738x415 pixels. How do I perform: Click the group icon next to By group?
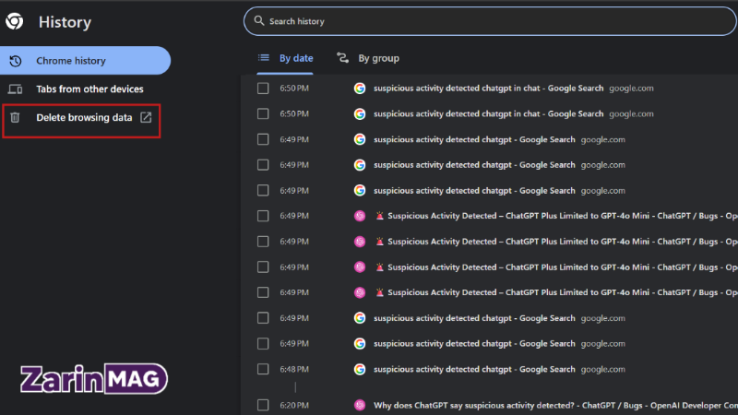(x=342, y=58)
